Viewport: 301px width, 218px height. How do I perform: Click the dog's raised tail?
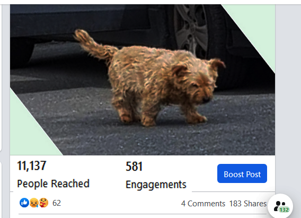click(x=94, y=45)
